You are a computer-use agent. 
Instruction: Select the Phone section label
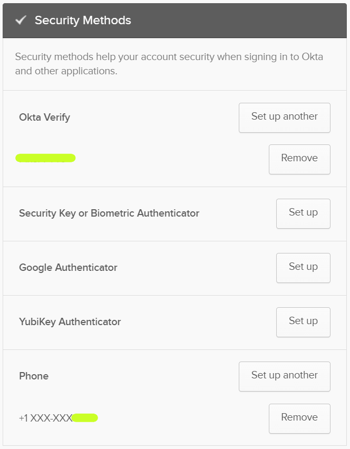[x=34, y=376]
